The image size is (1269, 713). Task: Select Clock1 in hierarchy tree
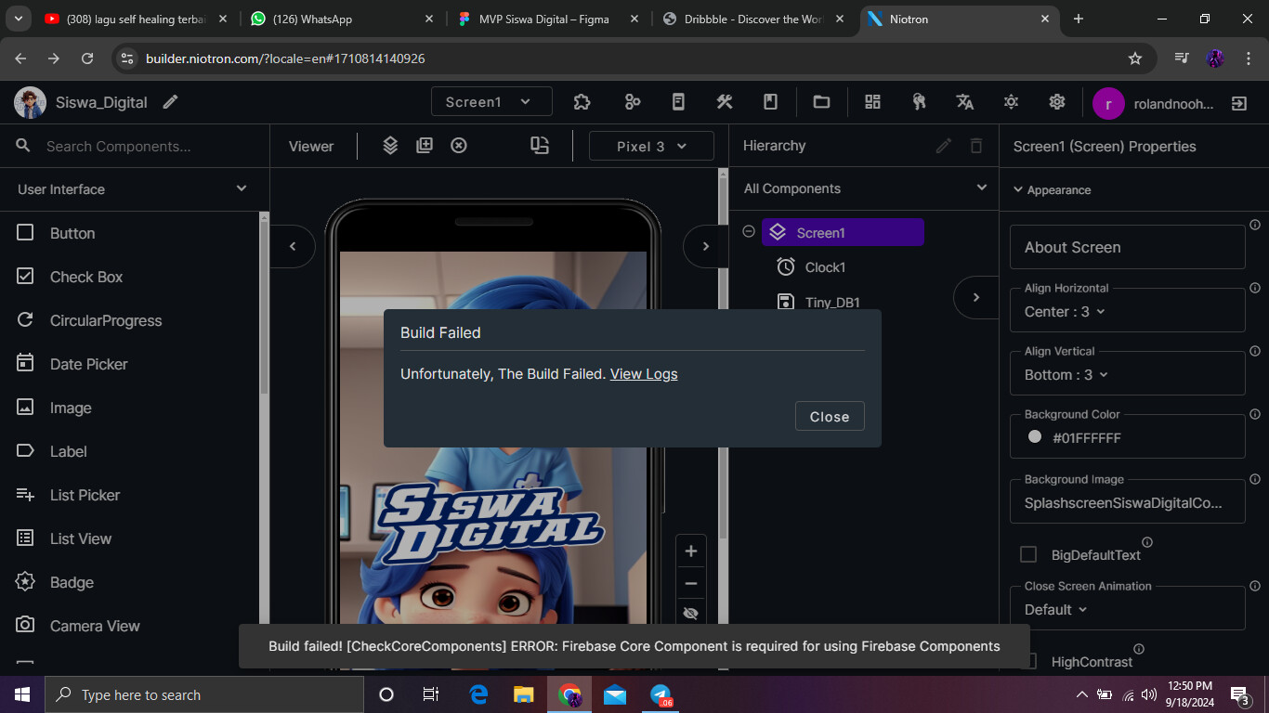pos(825,267)
